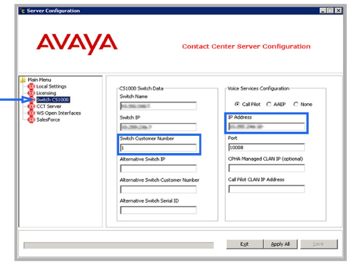This screenshot has width=361, height=265.
Task: Select the None voice services option
Action: [x=296, y=104]
